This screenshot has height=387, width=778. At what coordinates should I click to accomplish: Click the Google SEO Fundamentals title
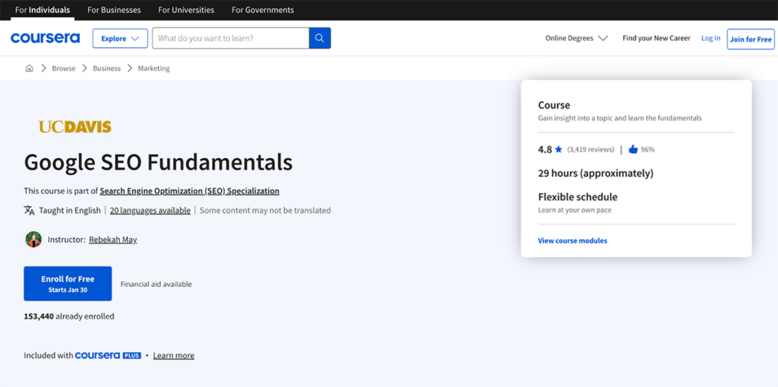[x=158, y=162]
